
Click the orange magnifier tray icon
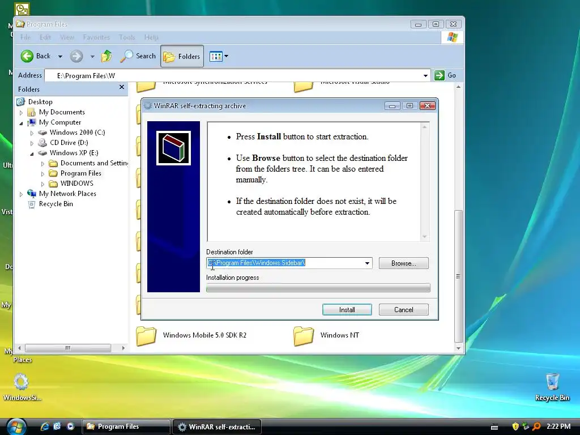[537, 427]
